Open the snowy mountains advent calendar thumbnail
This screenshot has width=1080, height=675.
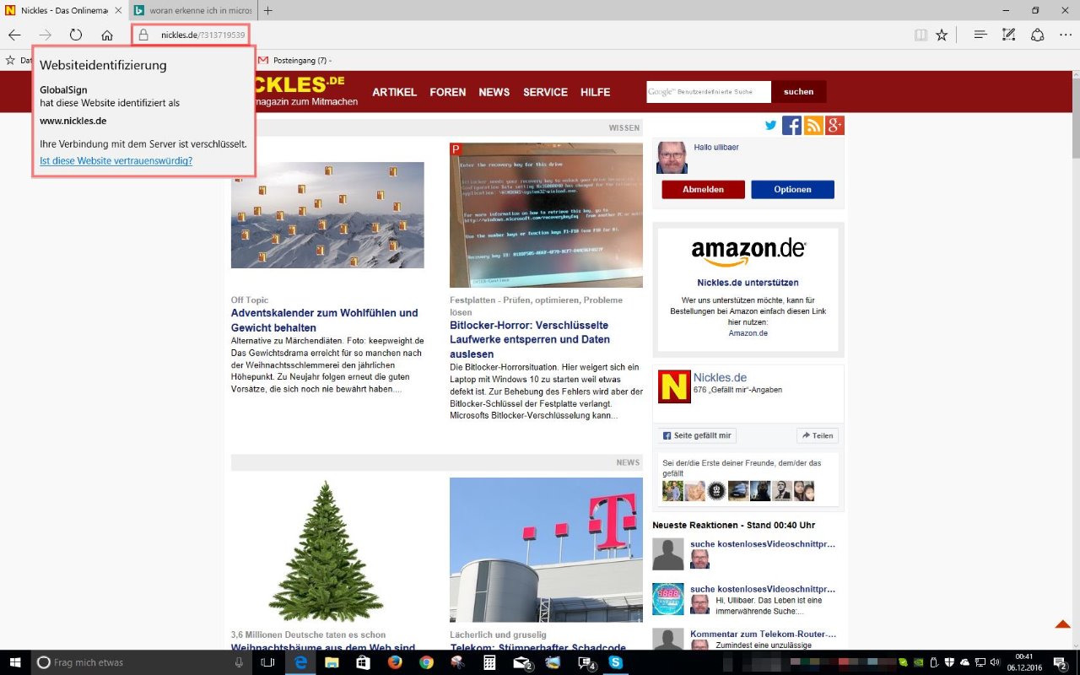pyautogui.click(x=327, y=215)
